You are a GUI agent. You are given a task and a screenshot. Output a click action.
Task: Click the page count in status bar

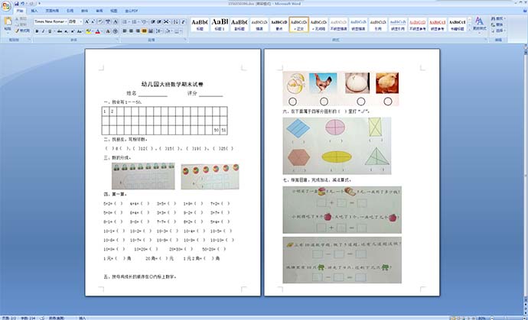coord(8,318)
